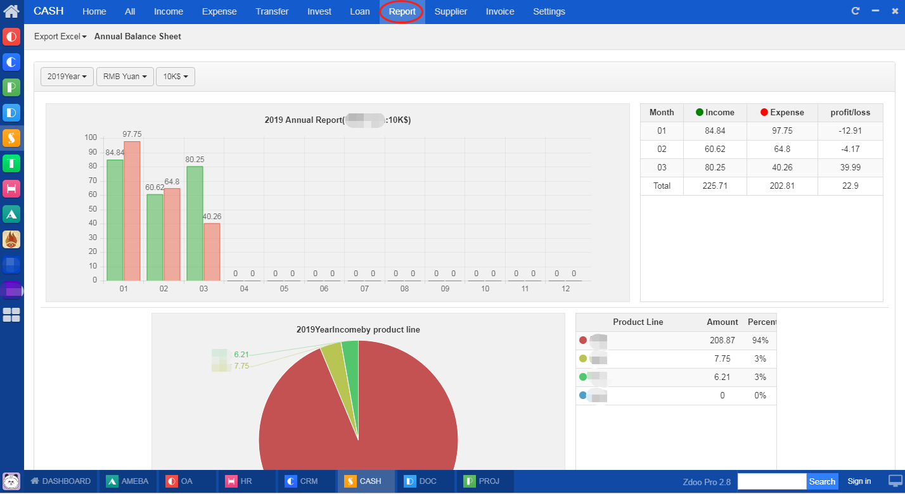The image size is (905, 494).
Task: Open the blue CRM app in sidebar
Action: click(x=11, y=61)
